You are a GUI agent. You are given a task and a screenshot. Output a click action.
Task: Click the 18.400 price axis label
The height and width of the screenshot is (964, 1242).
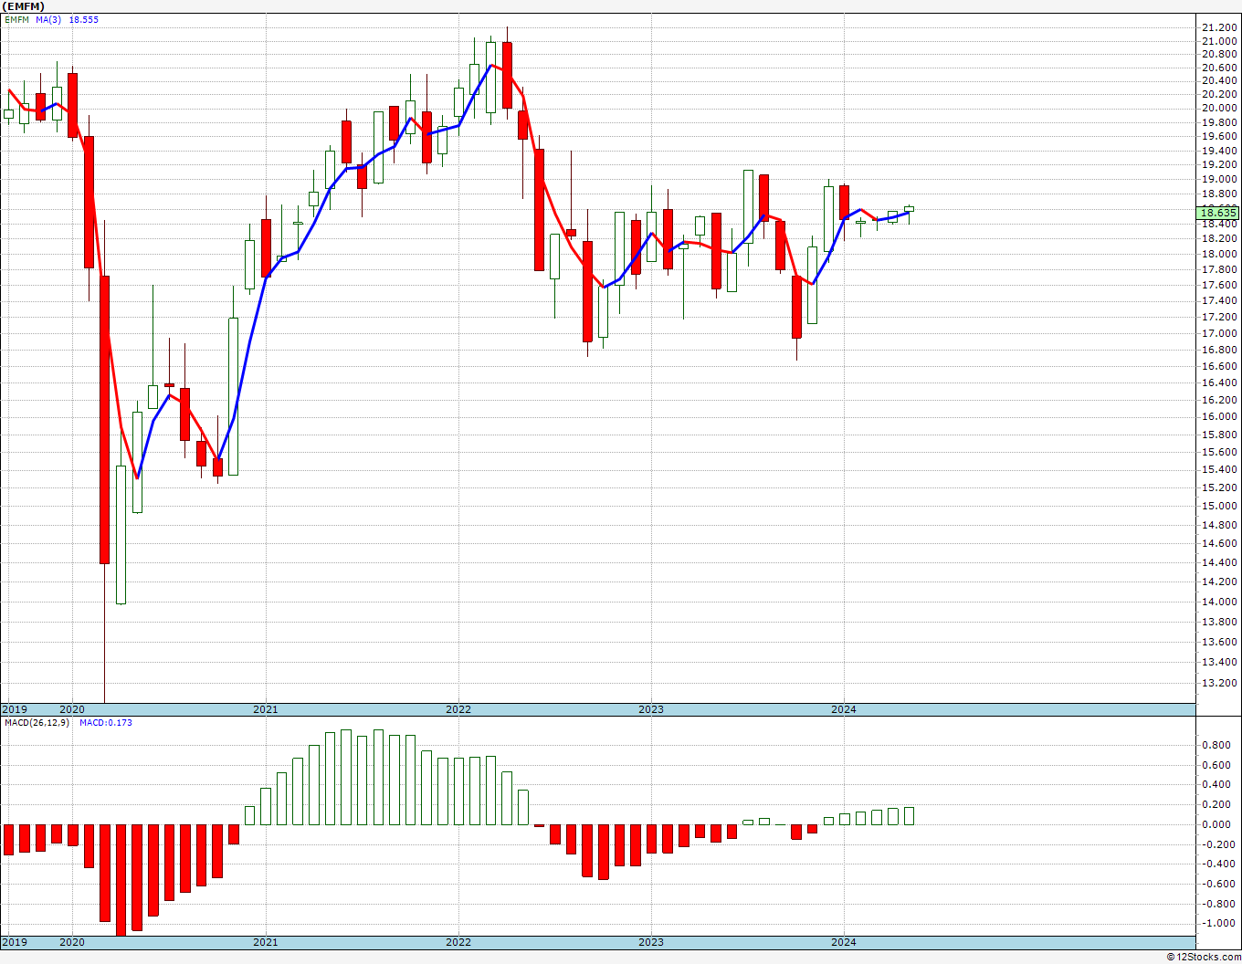click(1220, 224)
